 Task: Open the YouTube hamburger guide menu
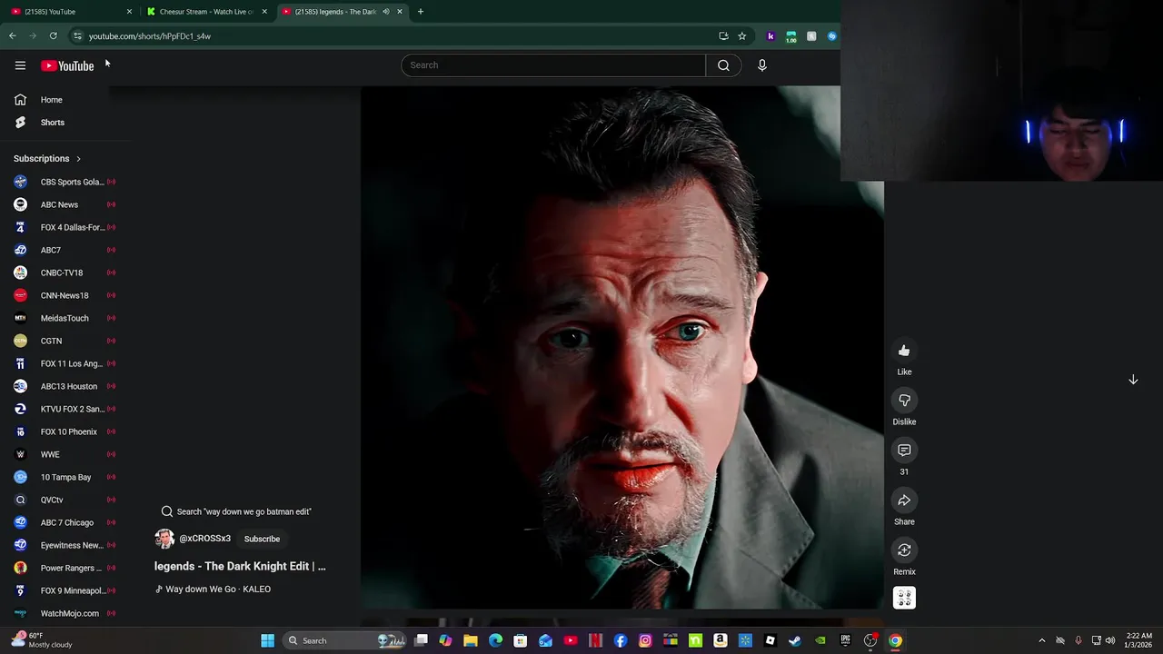pos(20,65)
